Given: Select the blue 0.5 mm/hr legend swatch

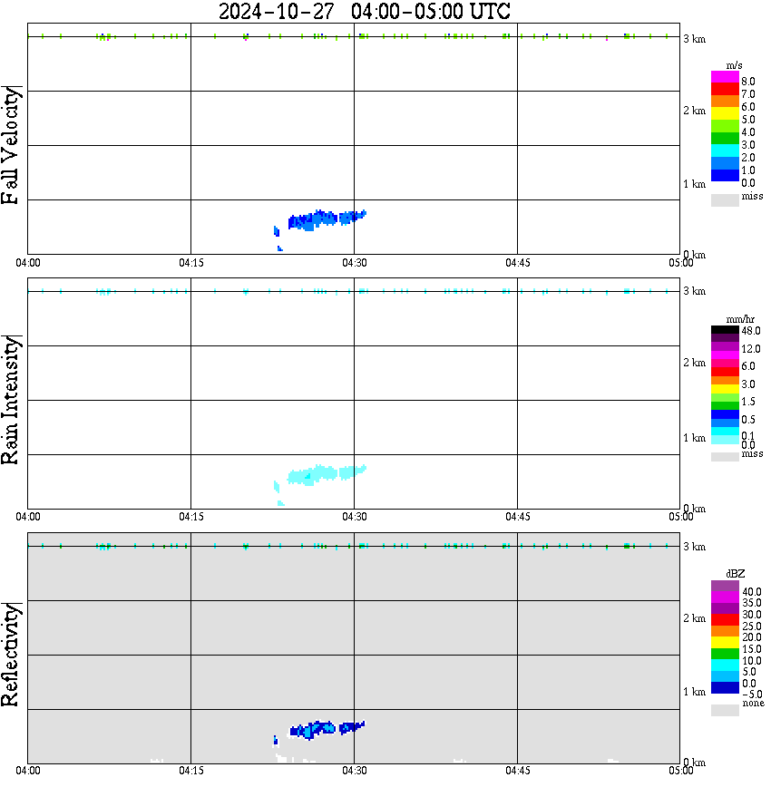Looking at the screenshot, I should (x=725, y=414).
